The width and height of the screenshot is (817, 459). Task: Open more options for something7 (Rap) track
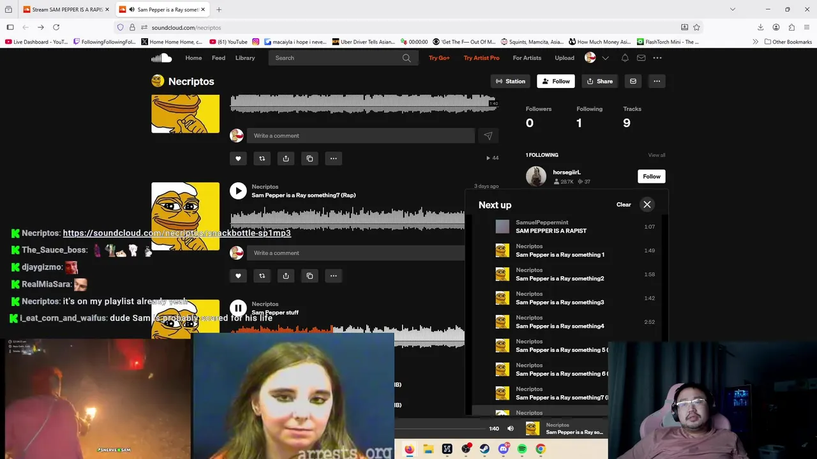coord(333,275)
